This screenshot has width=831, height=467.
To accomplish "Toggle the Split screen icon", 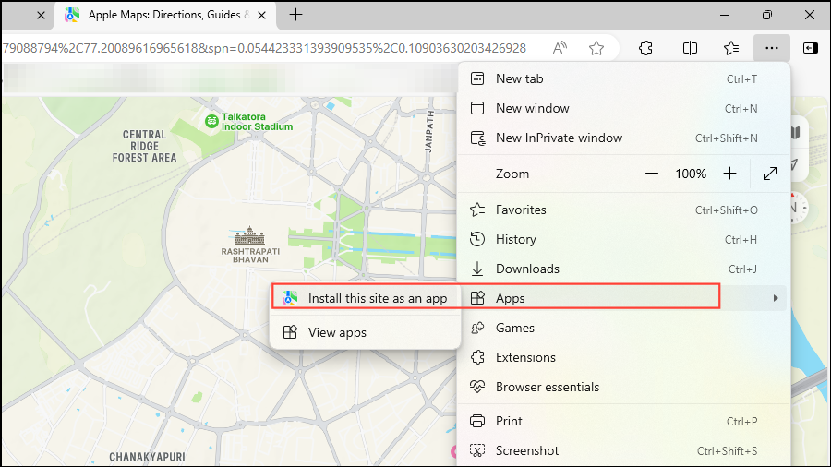I will coord(690,48).
